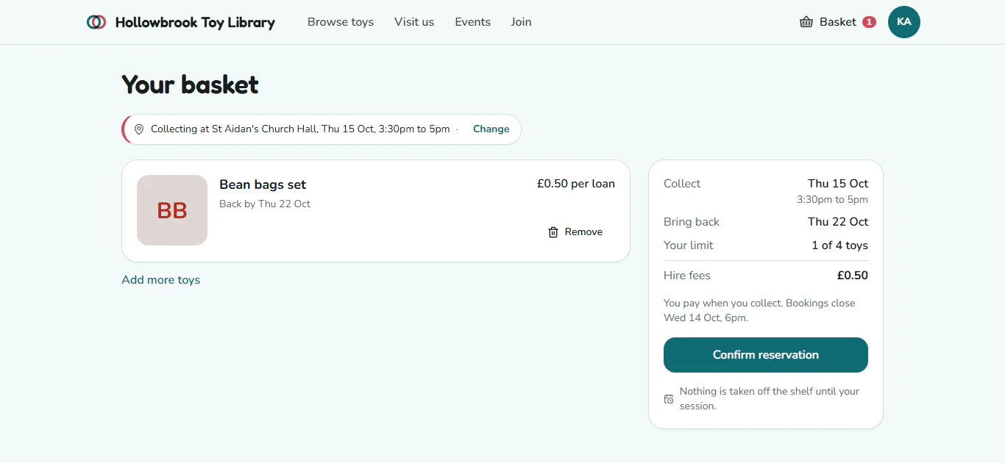Click 'Thu 22 Oct' bring back date
The height and width of the screenshot is (463, 1005).
[x=838, y=222]
